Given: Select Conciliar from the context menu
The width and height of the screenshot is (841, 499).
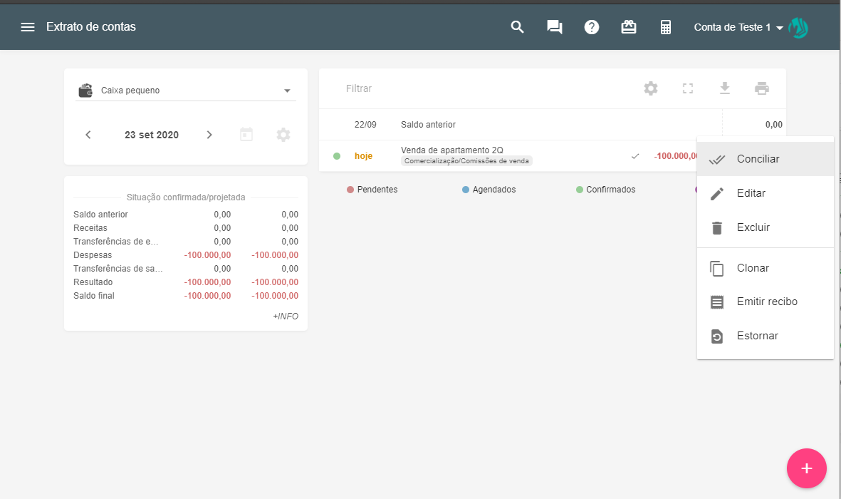Looking at the screenshot, I should click(x=758, y=159).
